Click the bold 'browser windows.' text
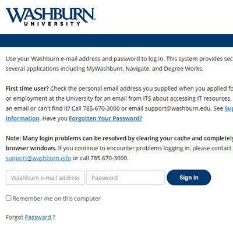This screenshot has height=233, width=233. point(31,148)
